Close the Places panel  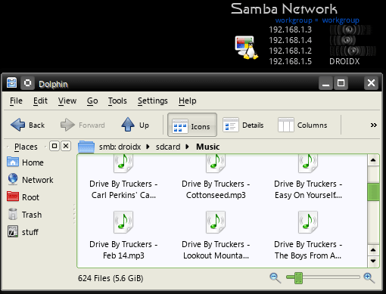coord(66,146)
